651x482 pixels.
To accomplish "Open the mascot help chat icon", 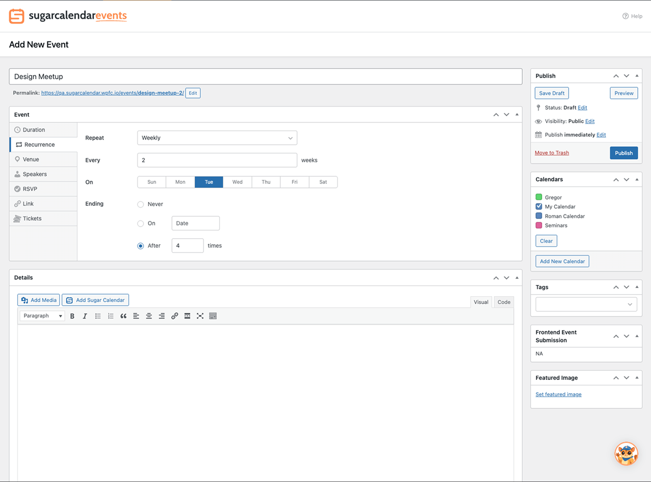I will [x=626, y=454].
